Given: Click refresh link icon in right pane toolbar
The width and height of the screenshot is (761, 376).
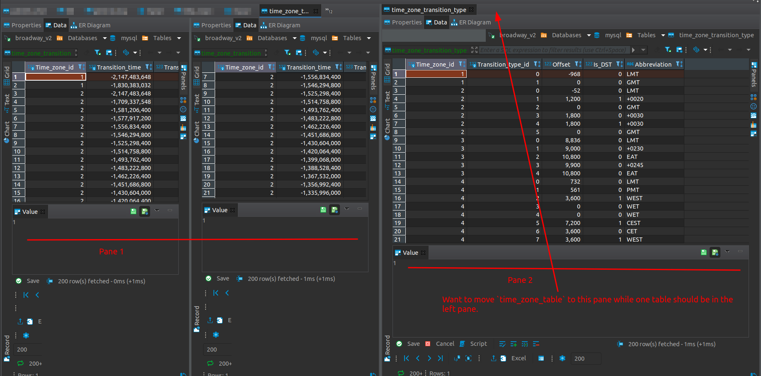Looking at the screenshot, I should click(x=696, y=50).
